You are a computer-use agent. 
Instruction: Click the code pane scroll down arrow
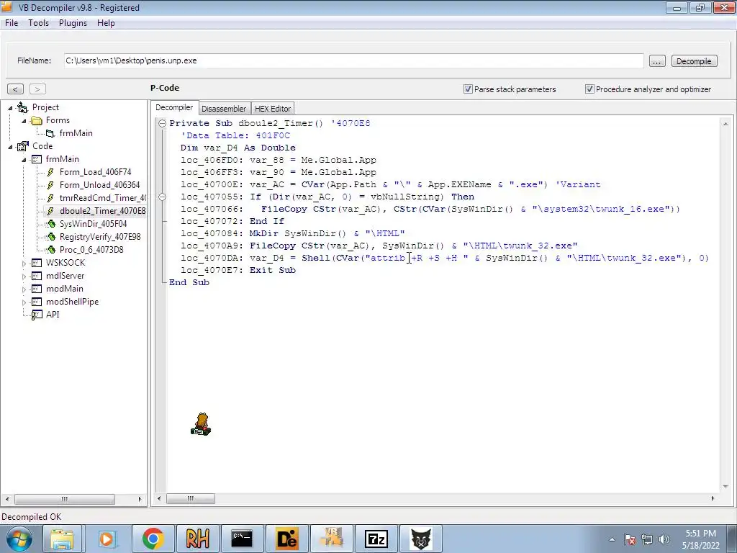725,487
